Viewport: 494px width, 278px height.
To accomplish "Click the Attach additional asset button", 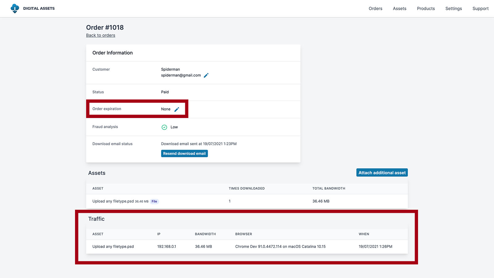I will click(x=382, y=173).
